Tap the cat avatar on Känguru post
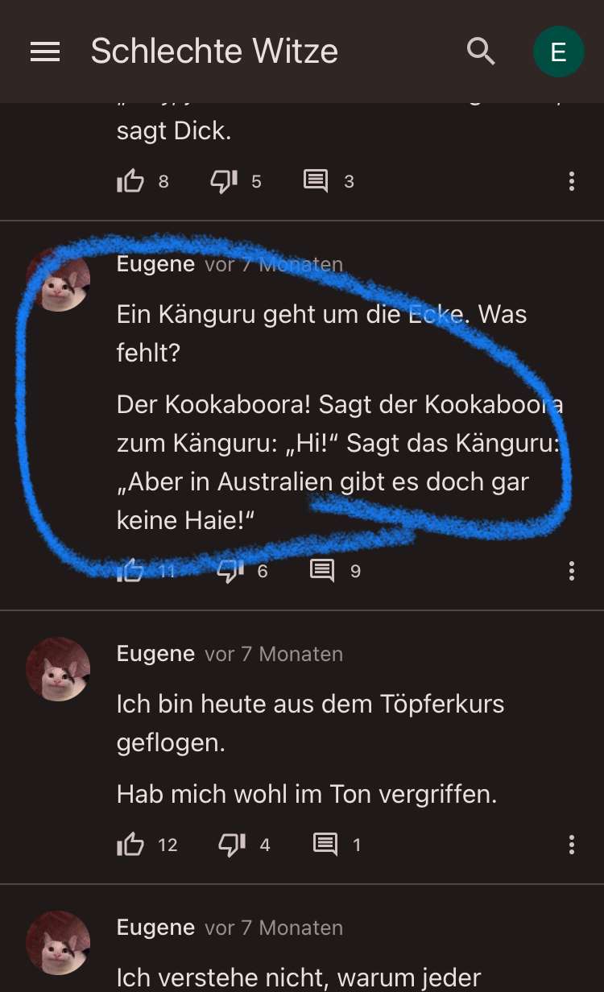604x992 pixels. tap(58, 280)
